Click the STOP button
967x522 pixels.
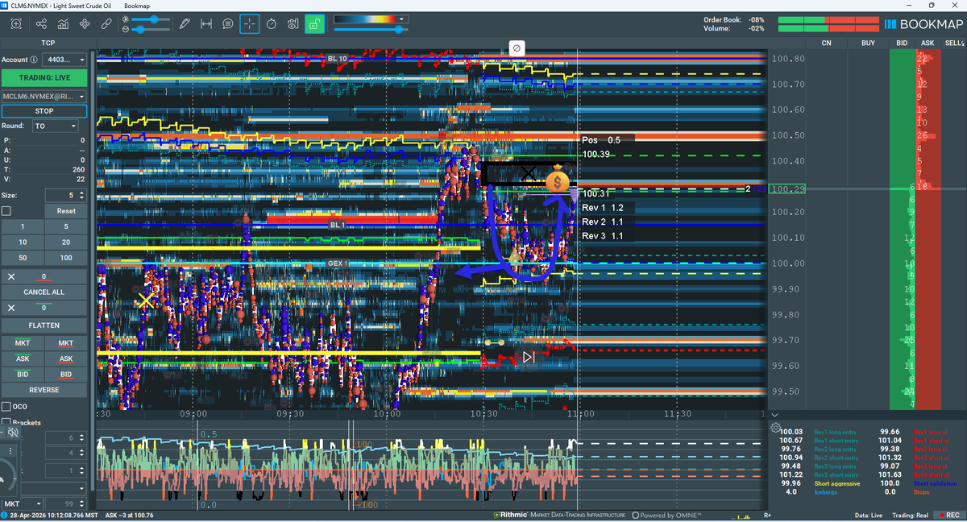(x=44, y=111)
